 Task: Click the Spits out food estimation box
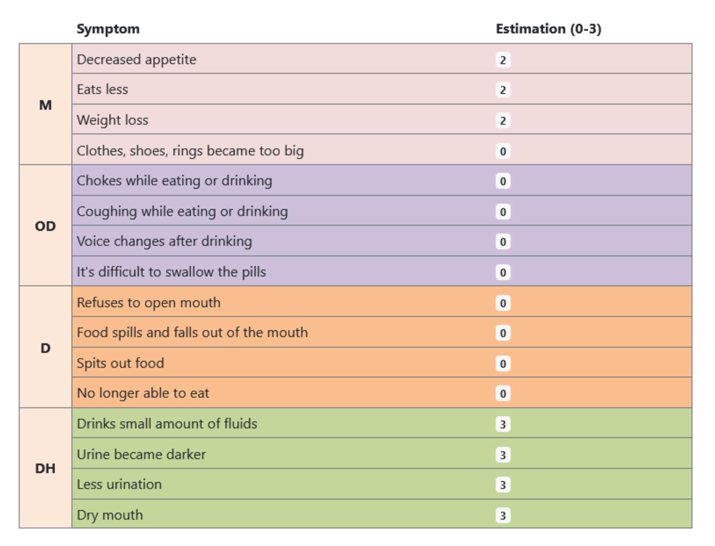pos(503,363)
